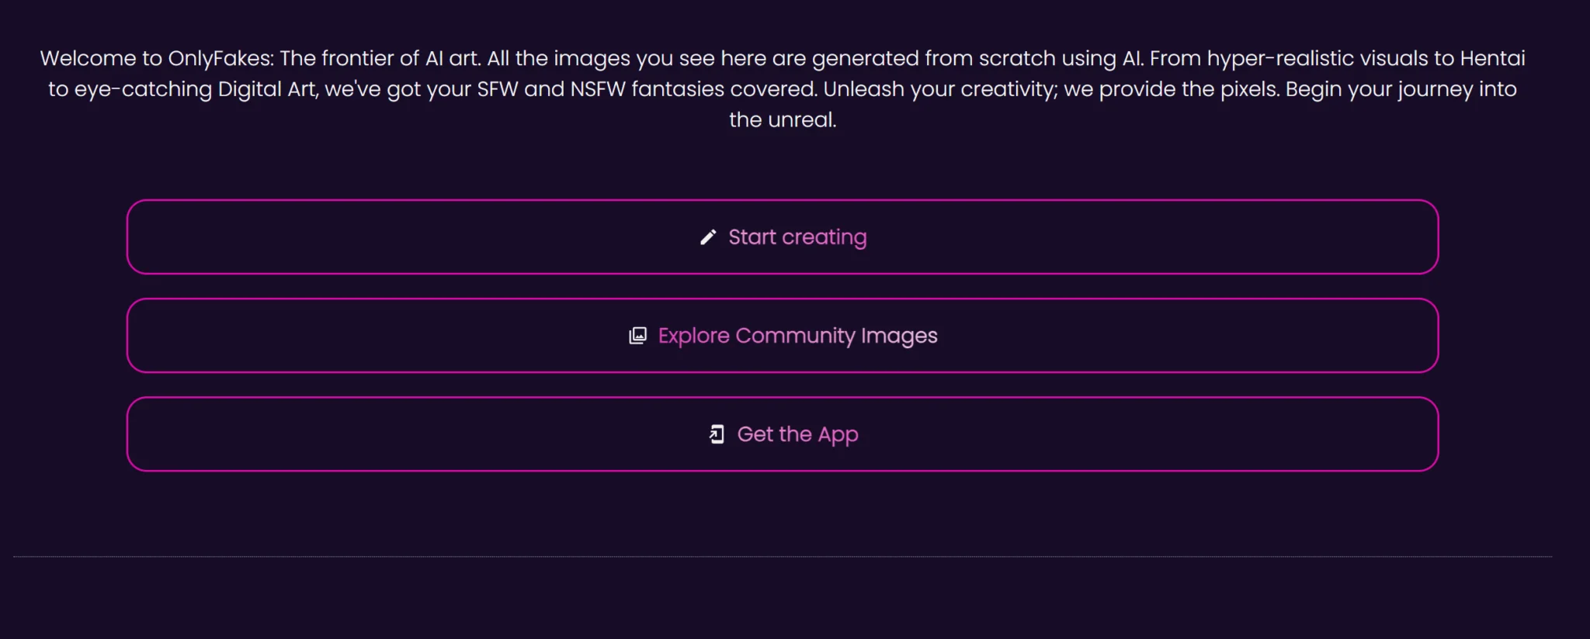This screenshot has width=1590, height=639.
Task: Open Explore Community Images
Action: point(783,335)
